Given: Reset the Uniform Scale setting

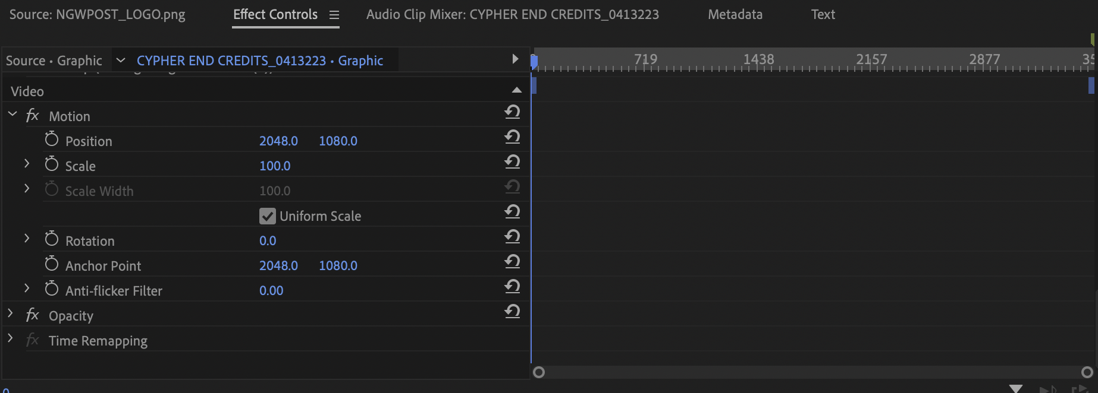Looking at the screenshot, I should 512,212.
